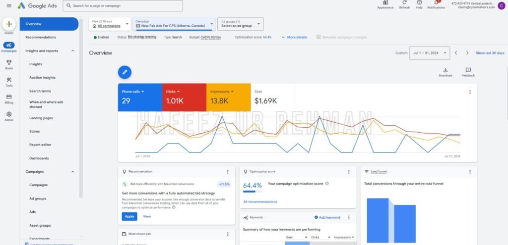
Task: Change the Phone calls metric dropdown
Action: 133,92
